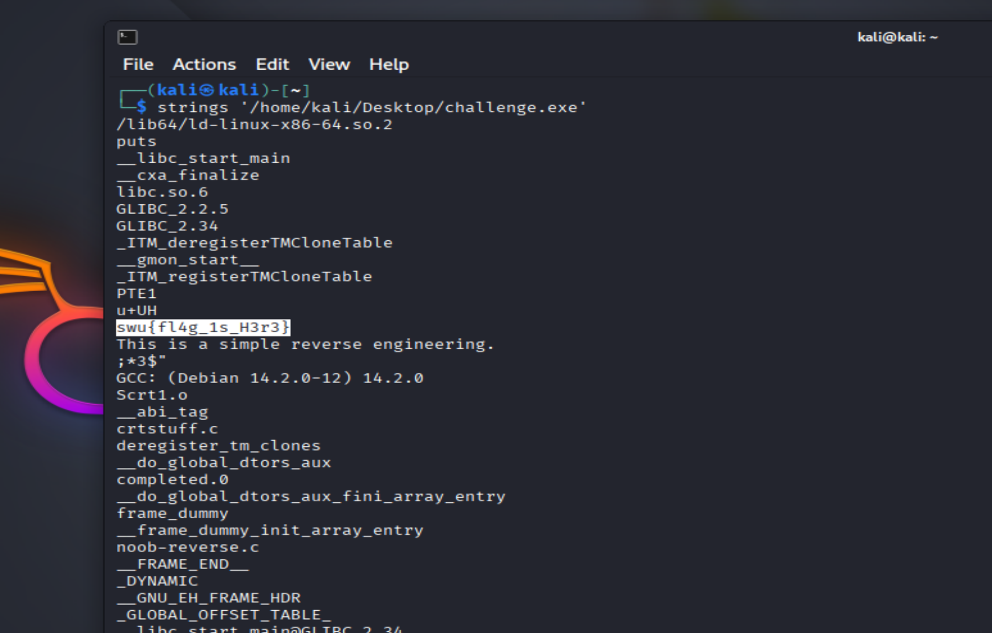The image size is (992, 633).
Task: Click the deregister_tm_clones line
Action: [x=218, y=446]
